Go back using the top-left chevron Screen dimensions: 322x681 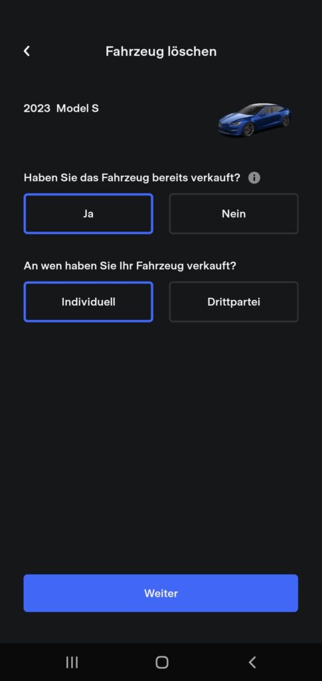point(27,51)
